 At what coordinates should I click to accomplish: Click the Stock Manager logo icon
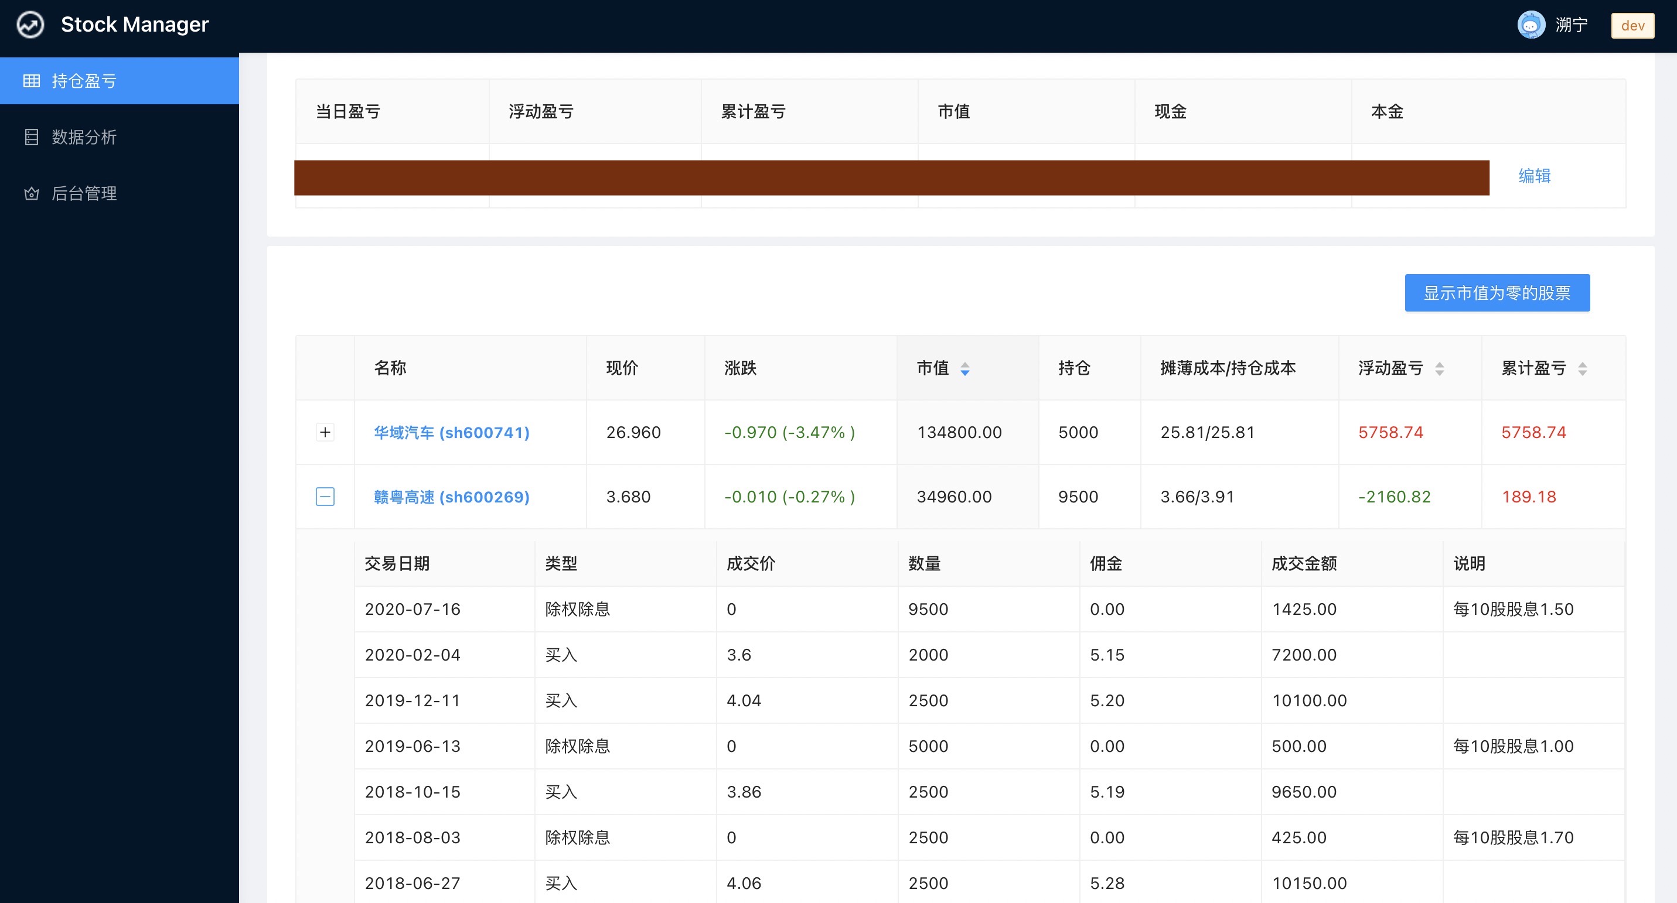coord(30,25)
